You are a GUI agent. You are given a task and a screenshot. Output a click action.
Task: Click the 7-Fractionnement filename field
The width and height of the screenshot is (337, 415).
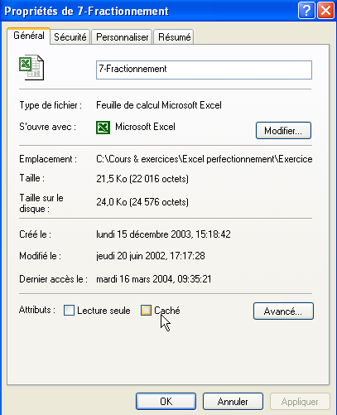click(204, 70)
